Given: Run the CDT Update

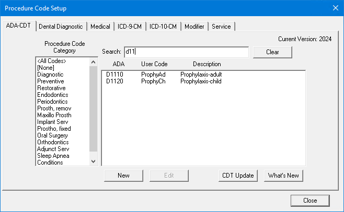Looking at the screenshot, I should coord(237,176).
